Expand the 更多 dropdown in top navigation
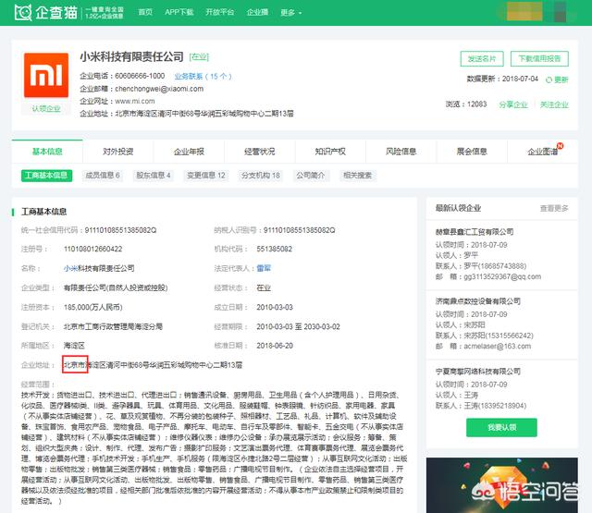 coord(290,12)
